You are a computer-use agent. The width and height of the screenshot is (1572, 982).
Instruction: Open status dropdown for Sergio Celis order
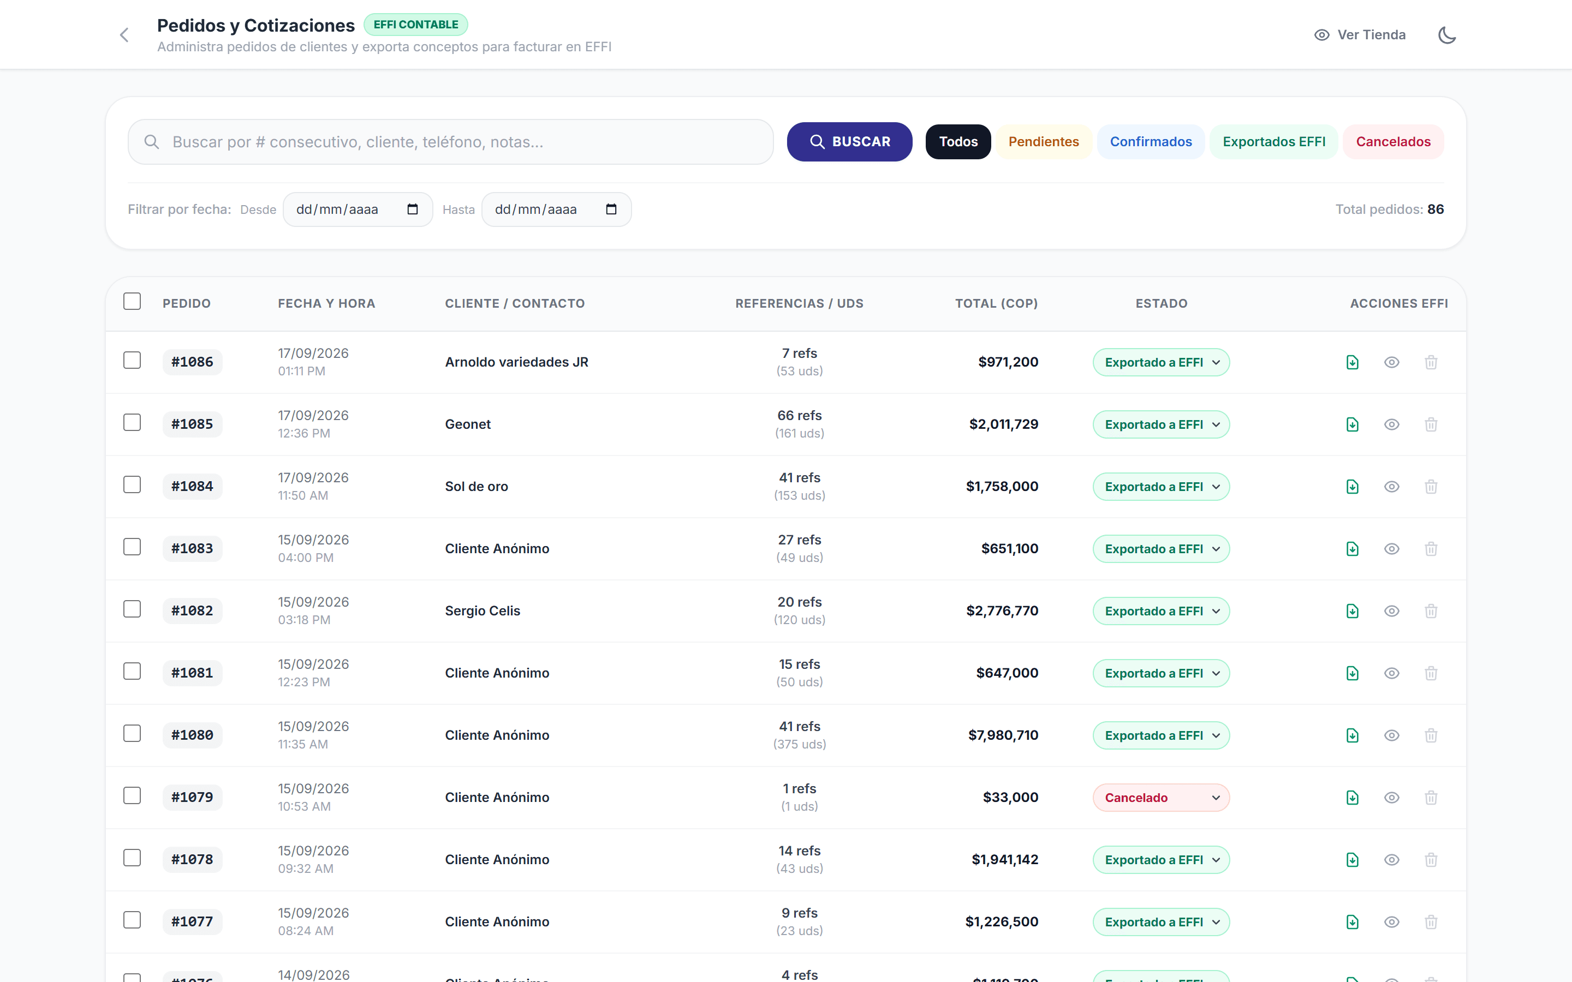1161,611
